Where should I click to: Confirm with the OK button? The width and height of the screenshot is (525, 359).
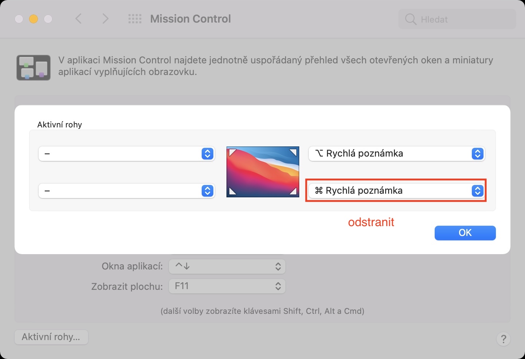(465, 233)
